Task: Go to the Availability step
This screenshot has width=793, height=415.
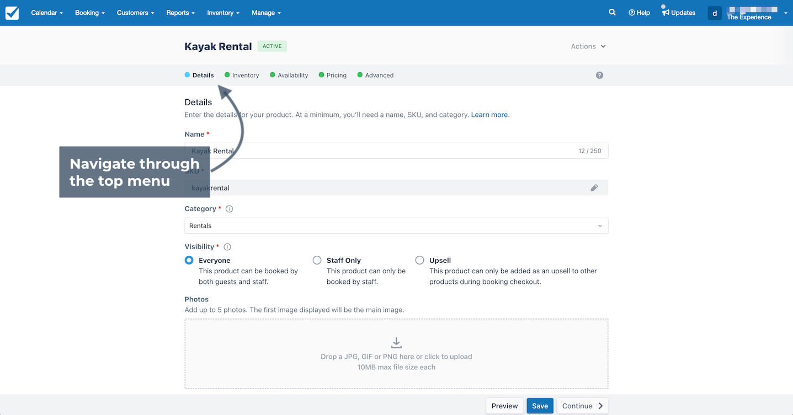Action: pos(289,75)
